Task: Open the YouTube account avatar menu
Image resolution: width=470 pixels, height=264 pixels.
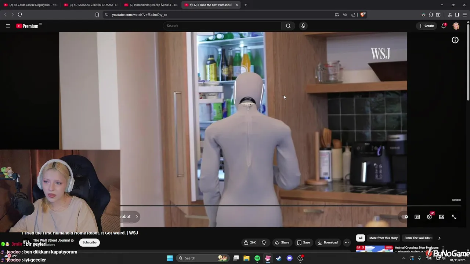Action: (456, 26)
